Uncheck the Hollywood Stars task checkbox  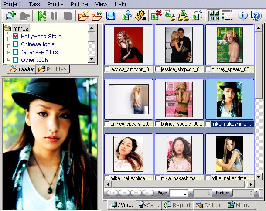[x=16, y=36]
